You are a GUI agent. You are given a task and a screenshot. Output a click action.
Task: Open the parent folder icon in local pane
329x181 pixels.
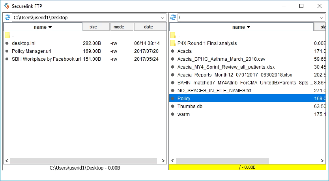[7, 35]
